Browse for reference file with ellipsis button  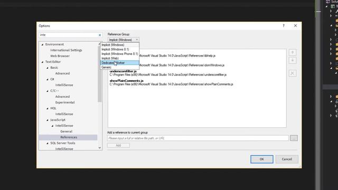(x=294, y=138)
